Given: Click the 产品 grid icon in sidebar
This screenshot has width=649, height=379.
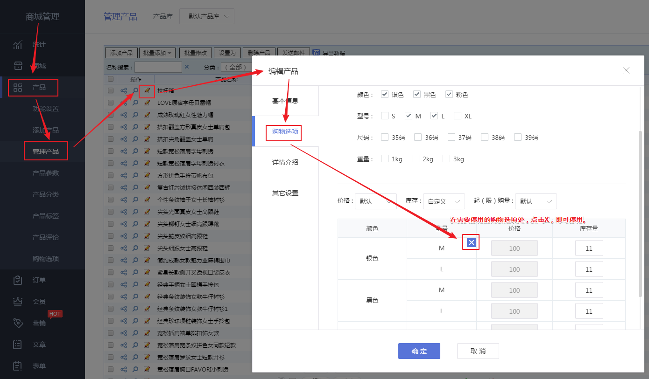Looking at the screenshot, I should click(18, 87).
